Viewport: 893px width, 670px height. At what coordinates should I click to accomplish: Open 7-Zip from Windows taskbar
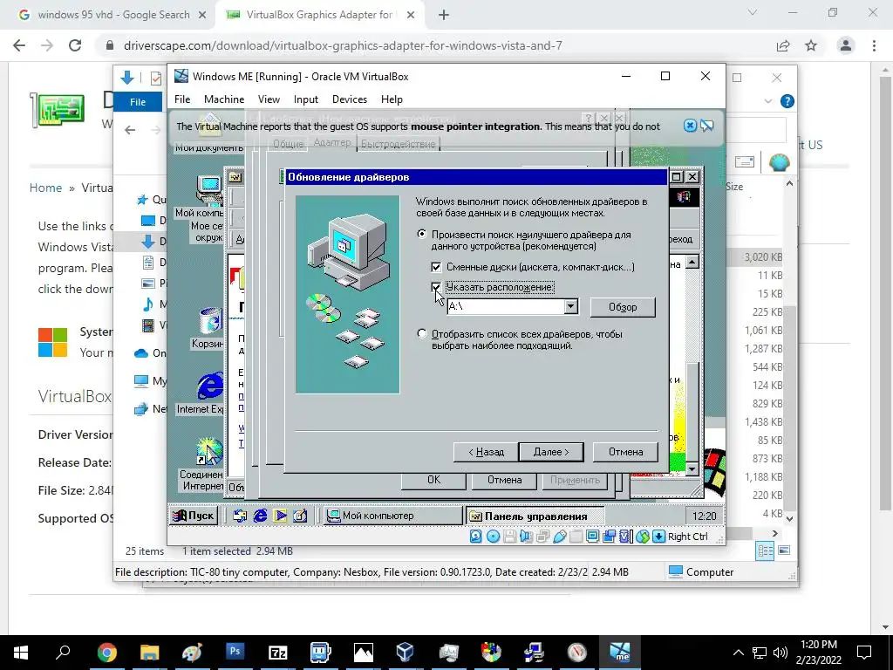277,652
